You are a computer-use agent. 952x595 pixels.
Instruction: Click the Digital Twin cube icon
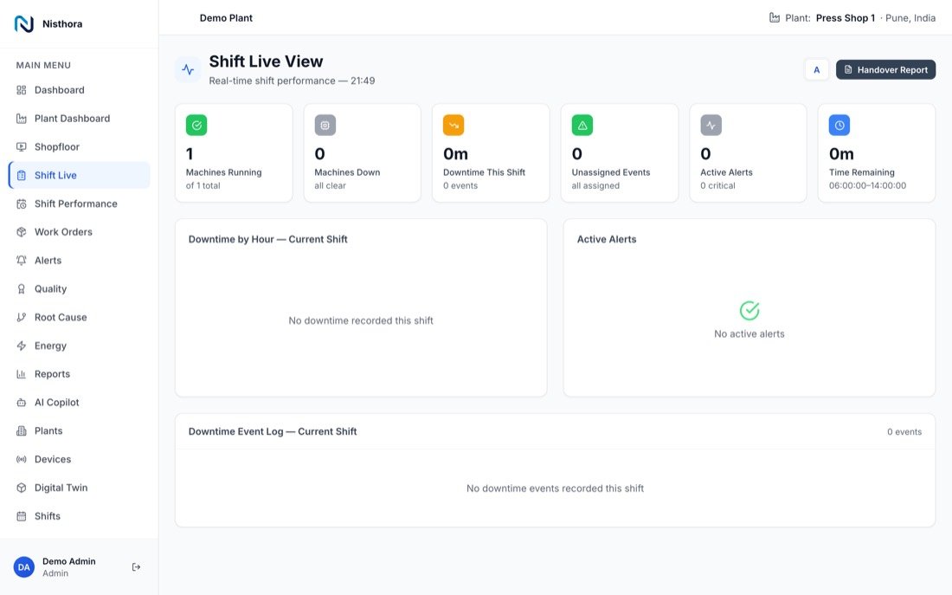coord(22,488)
